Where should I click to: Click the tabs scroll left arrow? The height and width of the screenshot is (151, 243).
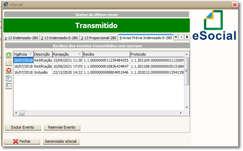[x=181, y=37]
